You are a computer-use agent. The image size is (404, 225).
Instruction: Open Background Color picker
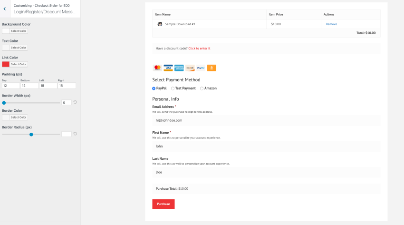15,31
